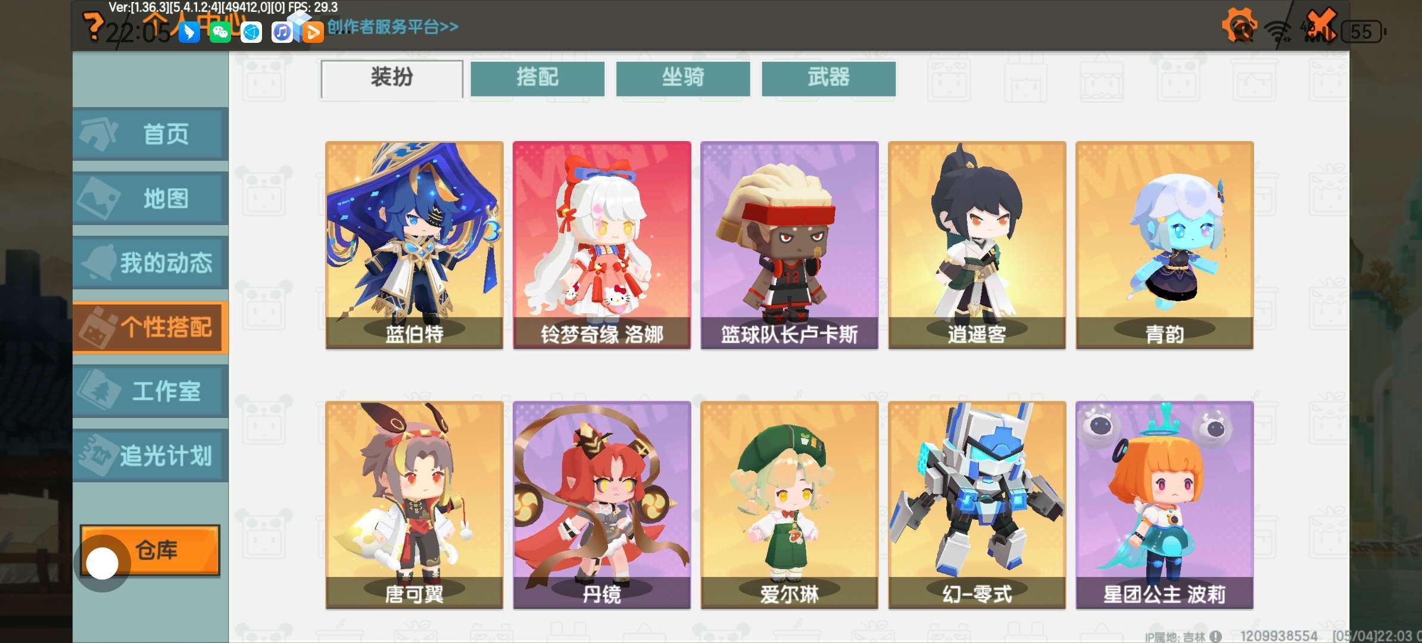Open the 仓库 warehouse button

150,550
